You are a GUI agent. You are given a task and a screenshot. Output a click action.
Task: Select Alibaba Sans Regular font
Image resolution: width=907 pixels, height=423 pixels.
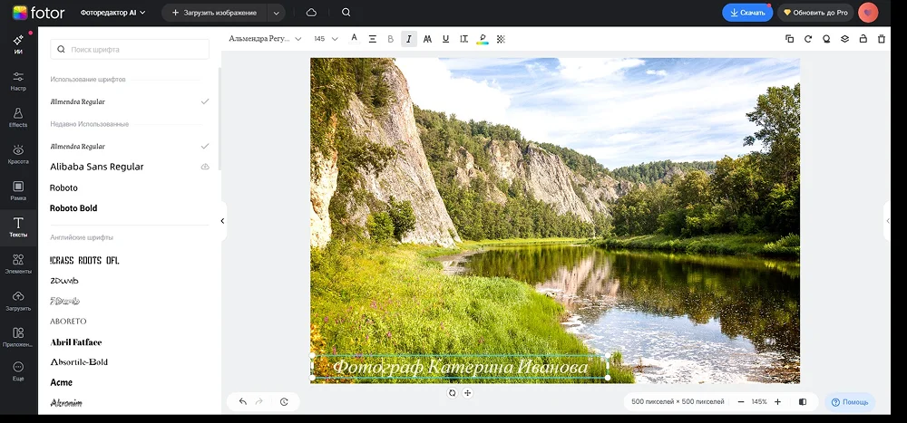(97, 167)
